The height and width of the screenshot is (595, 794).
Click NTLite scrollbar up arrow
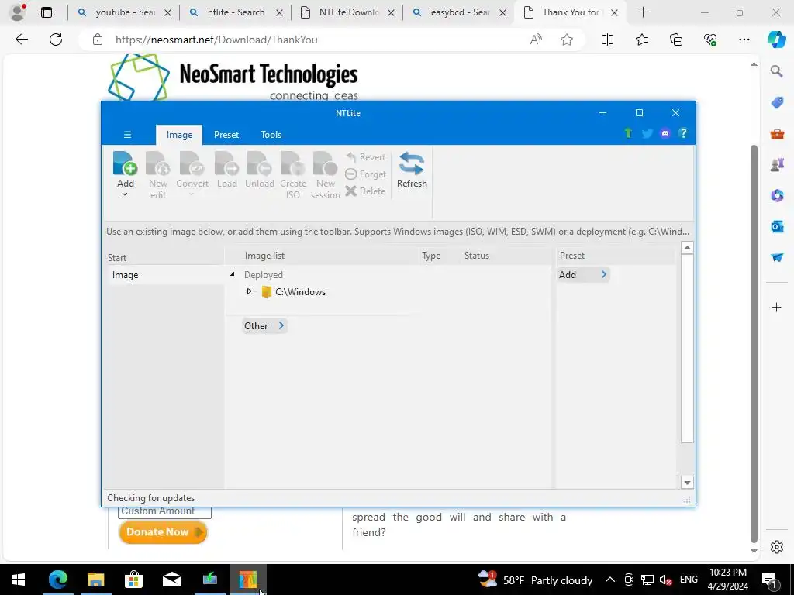(687, 247)
